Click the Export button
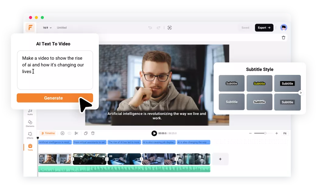Viewport: 317px width, 190px height. [264, 28]
